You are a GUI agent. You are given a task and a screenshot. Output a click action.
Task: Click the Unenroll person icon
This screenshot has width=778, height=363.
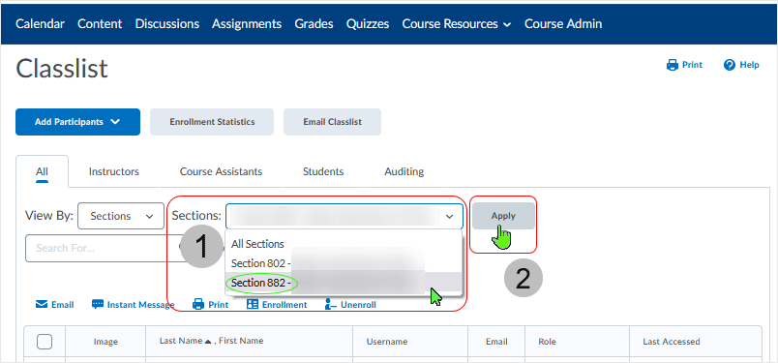330,304
